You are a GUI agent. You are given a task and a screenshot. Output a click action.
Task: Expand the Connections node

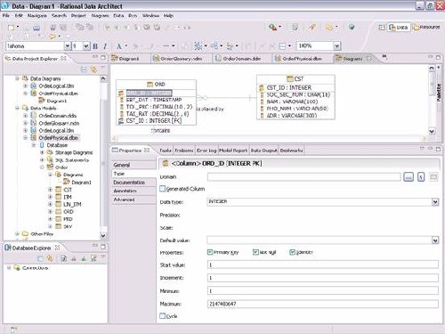(9, 268)
